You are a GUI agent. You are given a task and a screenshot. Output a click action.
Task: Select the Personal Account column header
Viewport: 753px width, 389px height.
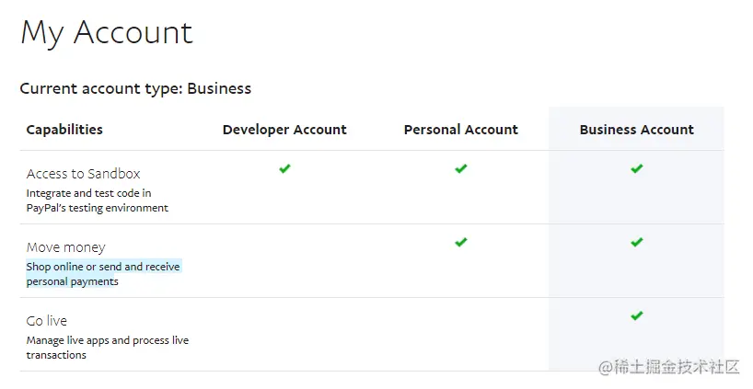(x=460, y=130)
